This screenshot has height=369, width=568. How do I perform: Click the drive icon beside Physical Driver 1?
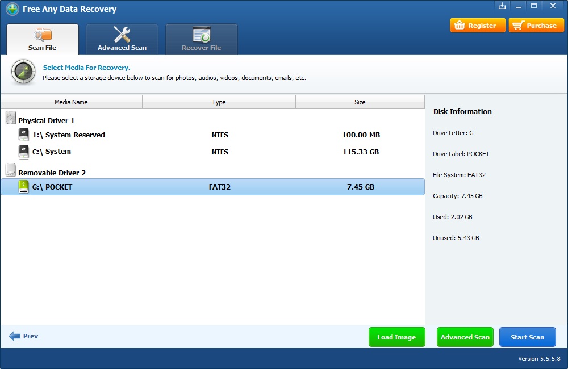[x=10, y=116]
